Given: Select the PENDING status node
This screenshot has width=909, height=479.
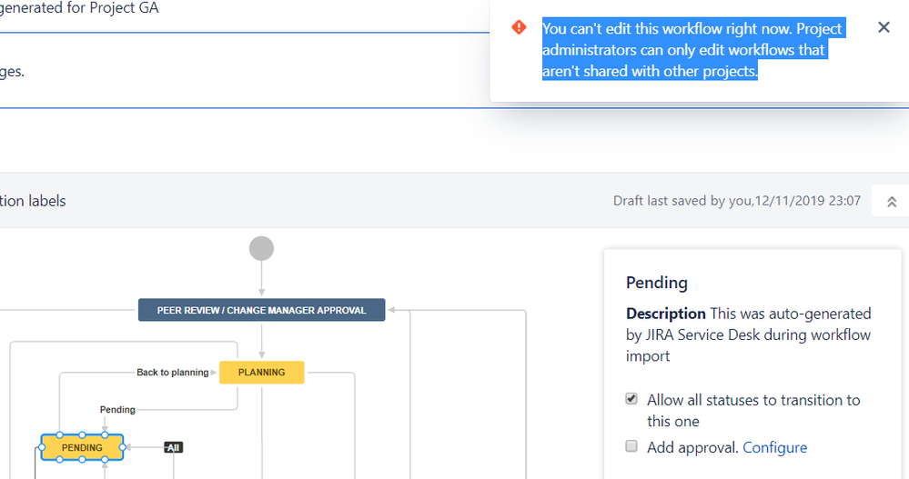Looking at the screenshot, I should (x=82, y=447).
